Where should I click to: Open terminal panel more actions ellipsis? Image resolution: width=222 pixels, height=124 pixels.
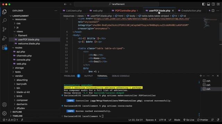[208, 76]
